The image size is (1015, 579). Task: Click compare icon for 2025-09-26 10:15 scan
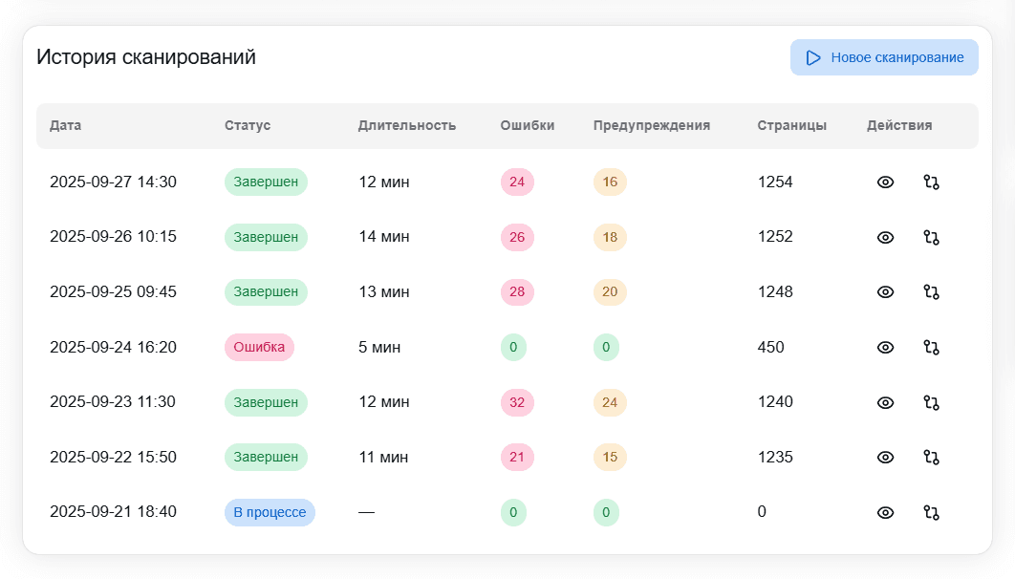point(931,237)
